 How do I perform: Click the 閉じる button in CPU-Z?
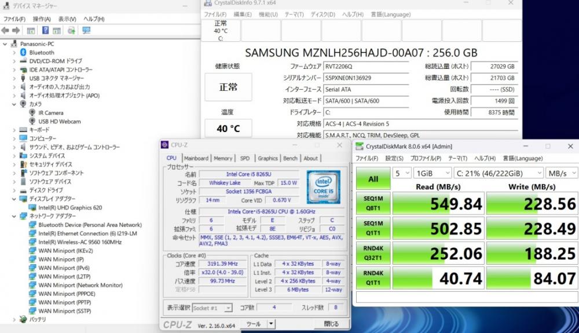331,324
